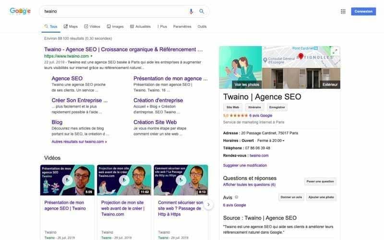Select the Tous tab
The height and width of the screenshot is (240, 384).
(x=51, y=26)
